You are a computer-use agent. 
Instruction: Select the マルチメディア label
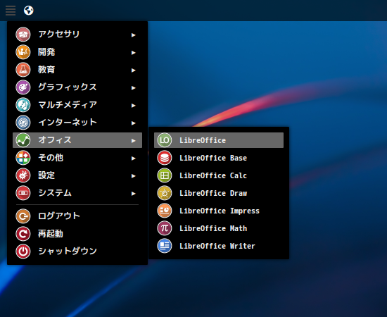[68, 105]
